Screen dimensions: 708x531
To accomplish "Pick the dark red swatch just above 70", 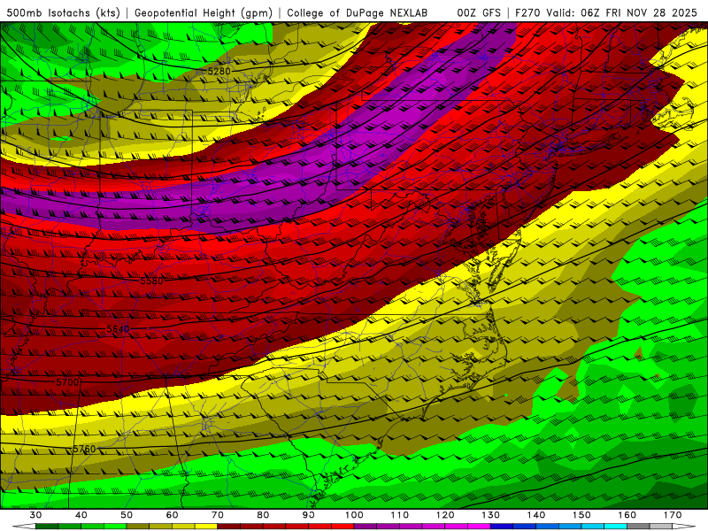I will (229, 527).
